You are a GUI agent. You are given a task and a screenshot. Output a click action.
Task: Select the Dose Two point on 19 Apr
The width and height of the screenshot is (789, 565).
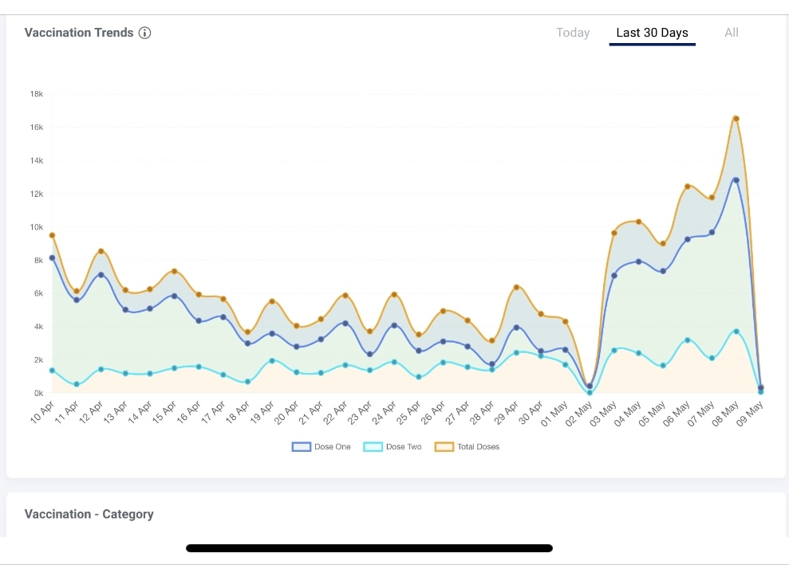pyautogui.click(x=272, y=361)
